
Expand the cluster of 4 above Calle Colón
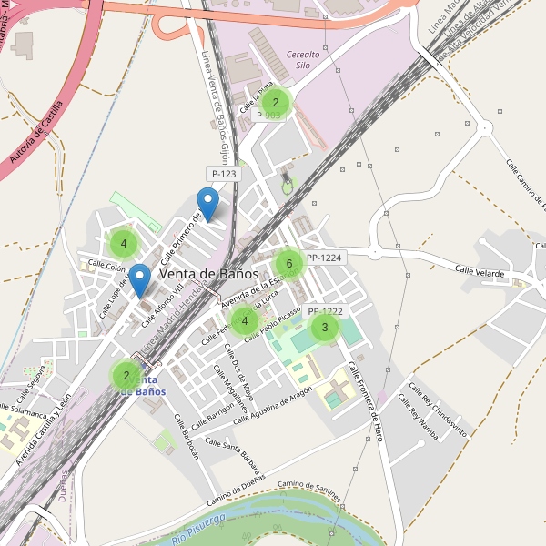click(x=124, y=243)
